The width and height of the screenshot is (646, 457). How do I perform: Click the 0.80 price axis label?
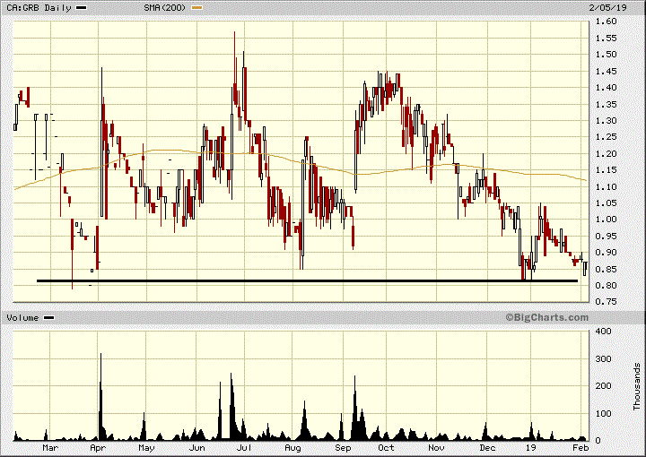[606, 286]
